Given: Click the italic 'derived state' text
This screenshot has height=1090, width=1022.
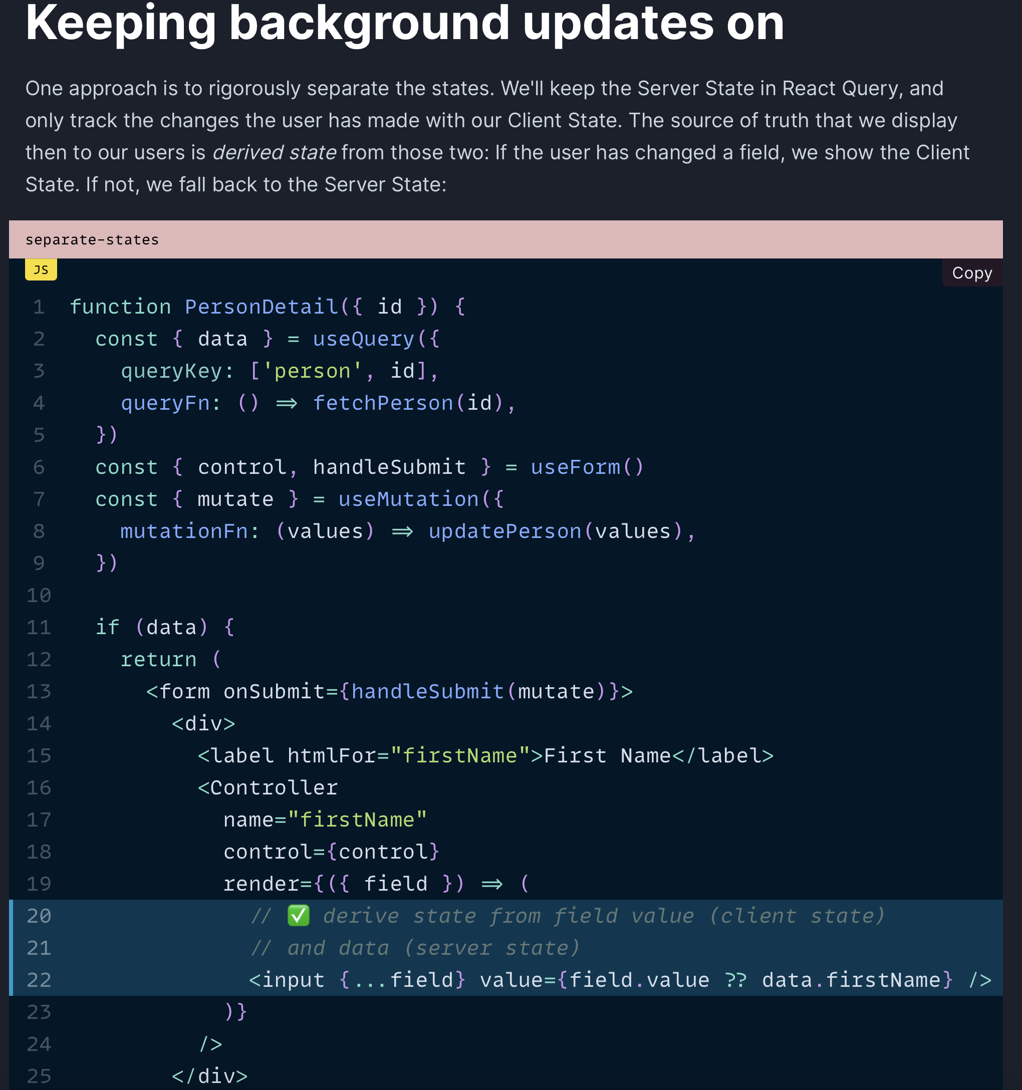Looking at the screenshot, I should [x=274, y=152].
